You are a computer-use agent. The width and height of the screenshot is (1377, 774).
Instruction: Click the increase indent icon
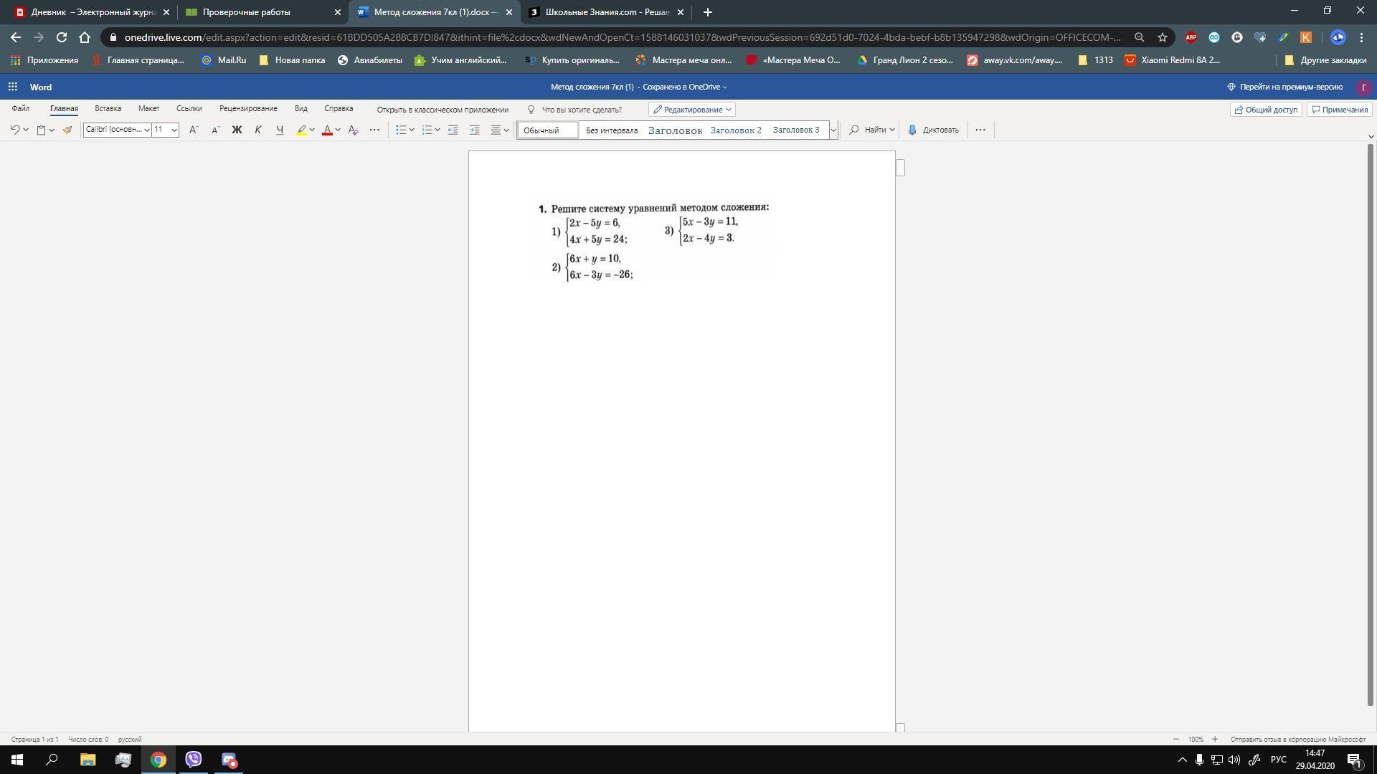coord(474,130)
